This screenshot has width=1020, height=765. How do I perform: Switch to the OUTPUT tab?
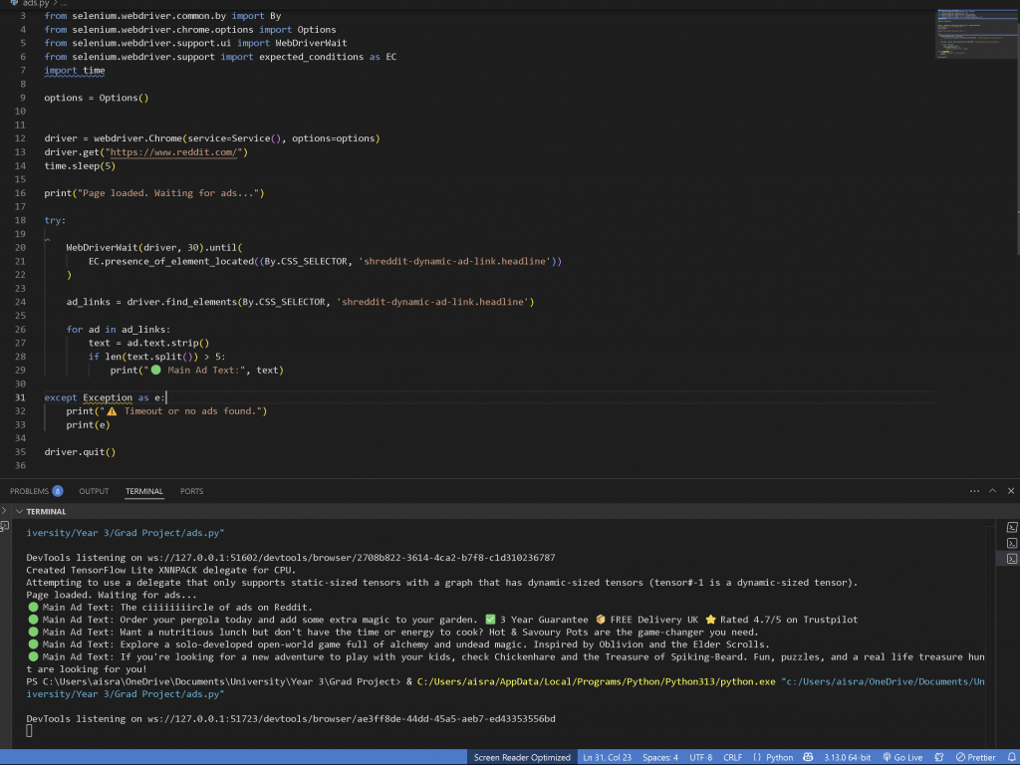click(x=94, y=491)
